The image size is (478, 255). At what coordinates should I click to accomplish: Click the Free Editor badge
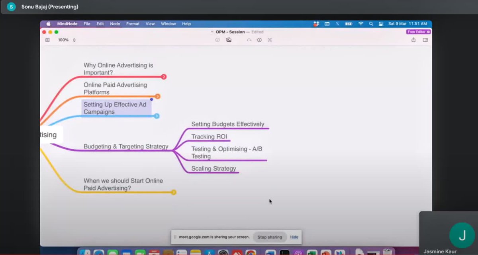click(418, 32)
